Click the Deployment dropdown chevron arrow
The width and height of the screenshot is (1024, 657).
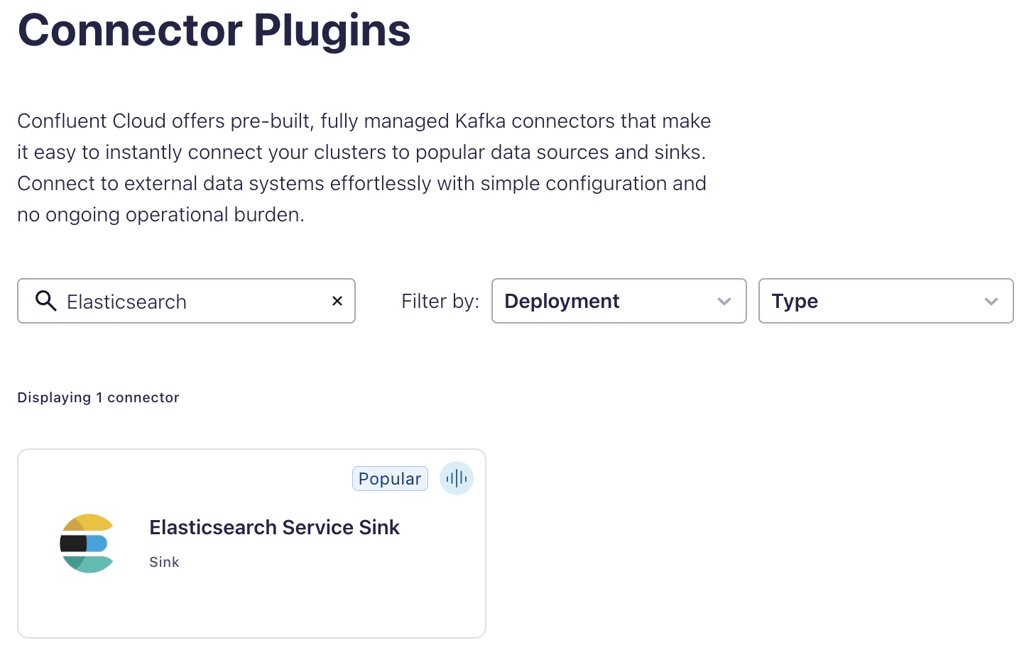coord(724,302)
